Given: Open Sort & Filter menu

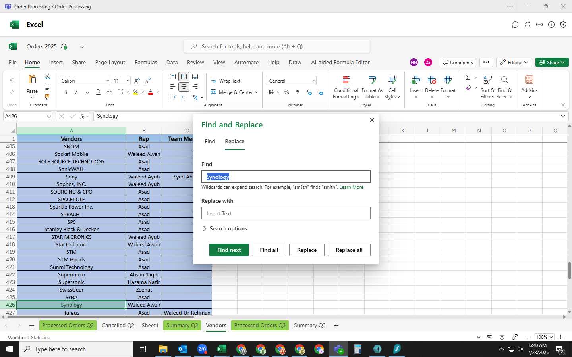Looking at the screenshot, I should [487, 88].
